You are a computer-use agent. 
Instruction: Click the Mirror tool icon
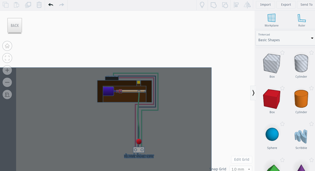click(247, 5)
